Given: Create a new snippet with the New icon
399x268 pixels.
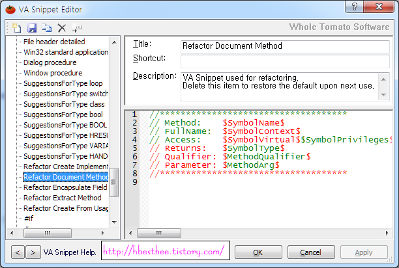Looking at the screenshot, I should (17, 28).
